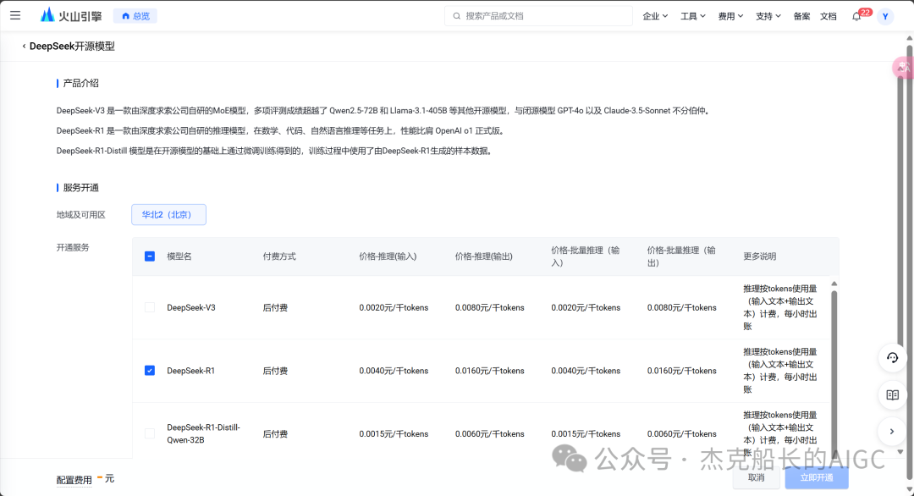This screenshot has height=496, width=914.
Task: Click the 模型名 column header
Action: click(179, 256)
